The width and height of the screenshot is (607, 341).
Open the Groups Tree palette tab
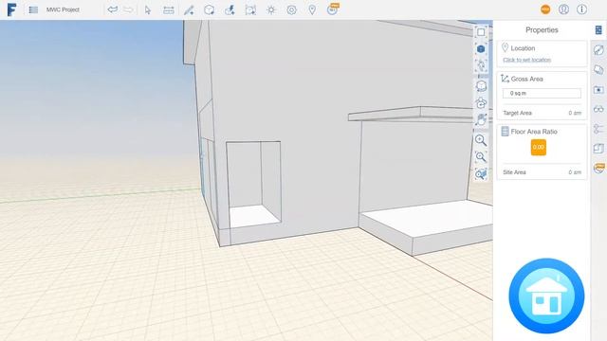tap(598, 129)
